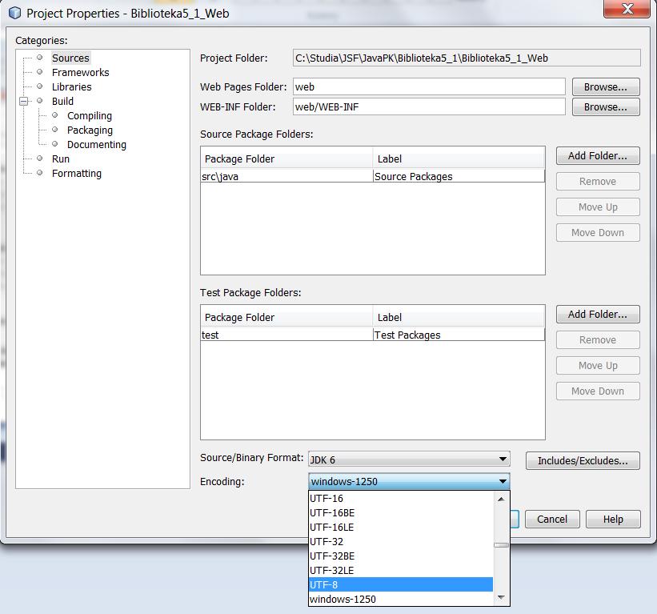
Task: Add Folder to Test Package Folders
Action: click(598, 315)
